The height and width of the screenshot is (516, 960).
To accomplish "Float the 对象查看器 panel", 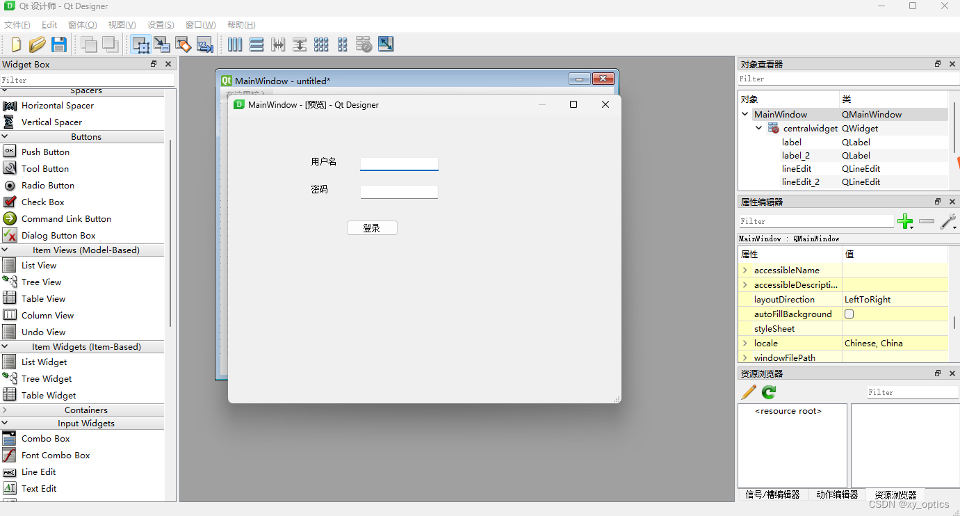I will point(938,64).
